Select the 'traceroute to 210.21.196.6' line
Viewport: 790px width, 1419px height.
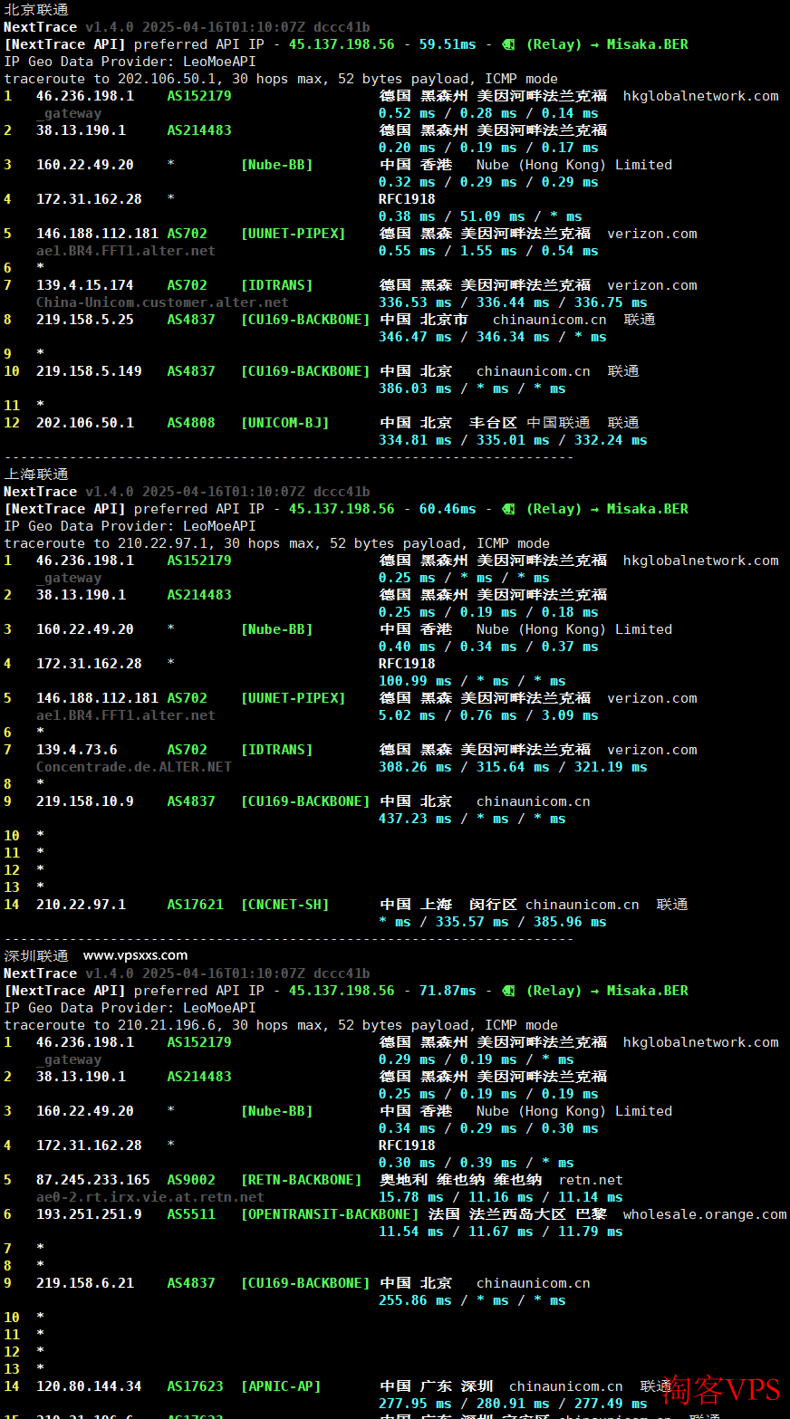281,1025
